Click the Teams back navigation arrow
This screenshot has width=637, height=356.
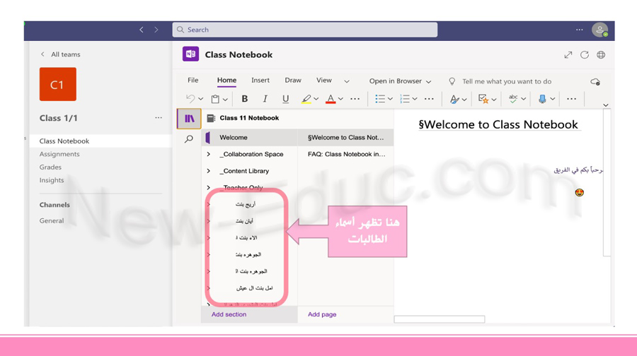click(142, 30)
